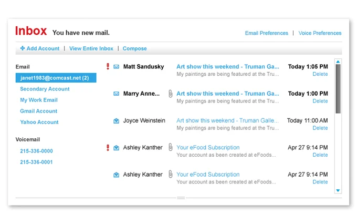Click the opened-envelope icon for Joyce Weinstein's email
357x214 pixels.
pyautogui.click(x=116, y=121)
